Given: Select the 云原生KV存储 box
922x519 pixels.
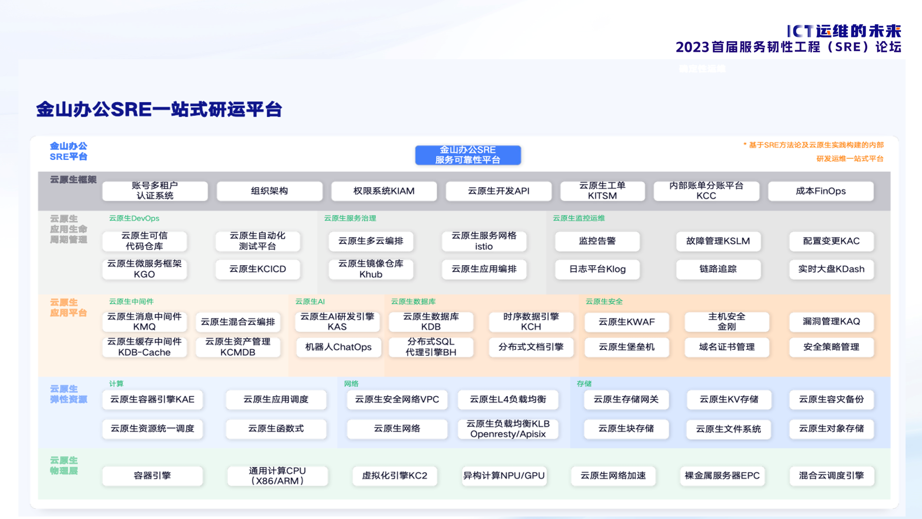Looking at the screenshot, I should point(729,399).
